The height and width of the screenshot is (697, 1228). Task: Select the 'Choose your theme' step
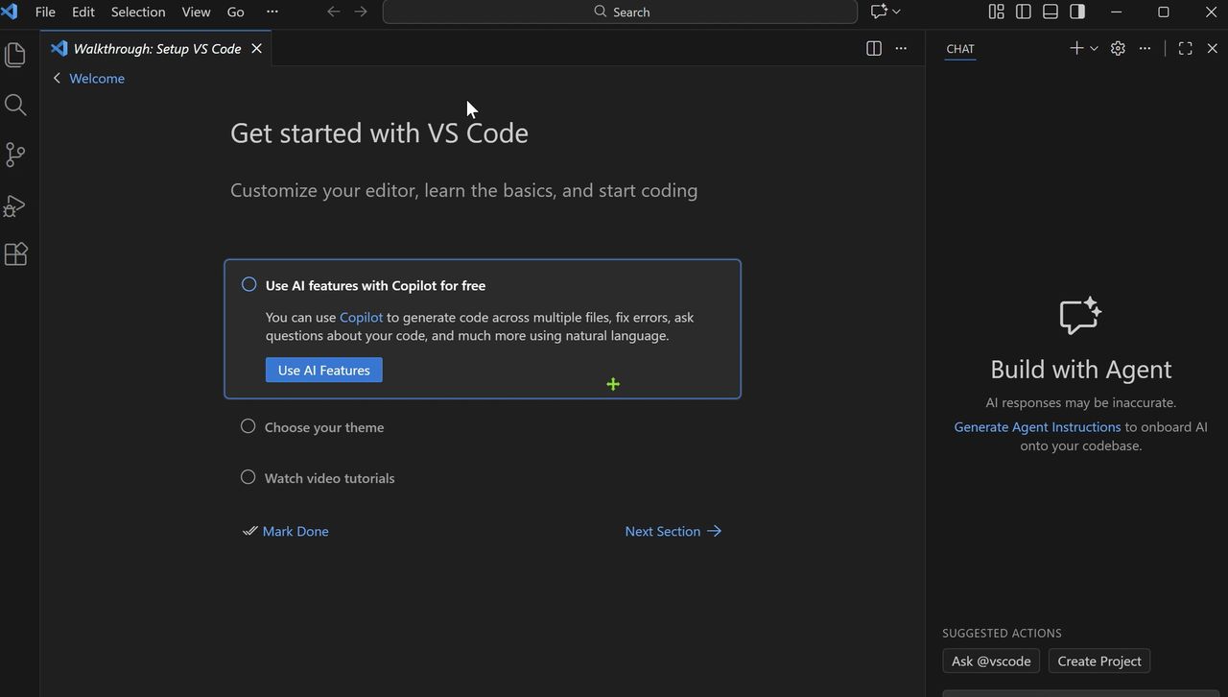coord(324,427)
